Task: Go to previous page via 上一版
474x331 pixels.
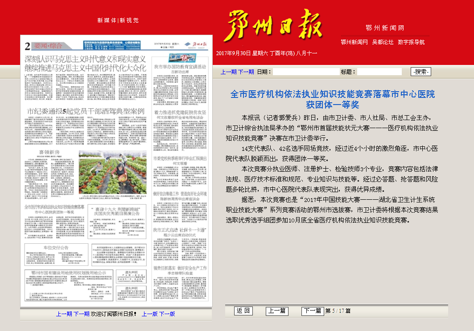Action: click(150, 314)
